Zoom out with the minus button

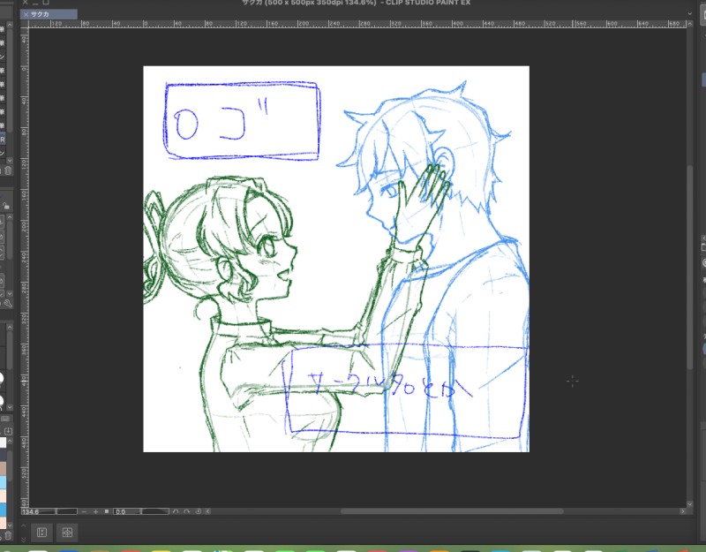pos(84,511)
